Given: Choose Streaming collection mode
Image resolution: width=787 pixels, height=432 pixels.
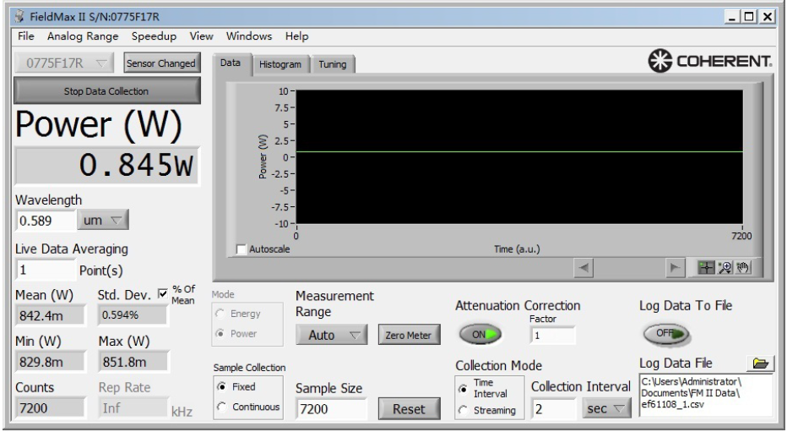Looking at the screenshot, I should coord(462,411).
